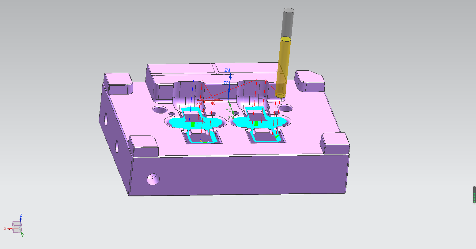Select the round hole on the front face
Image resolution: width=476 pixels, height=249 pixels.
point(153,179)
